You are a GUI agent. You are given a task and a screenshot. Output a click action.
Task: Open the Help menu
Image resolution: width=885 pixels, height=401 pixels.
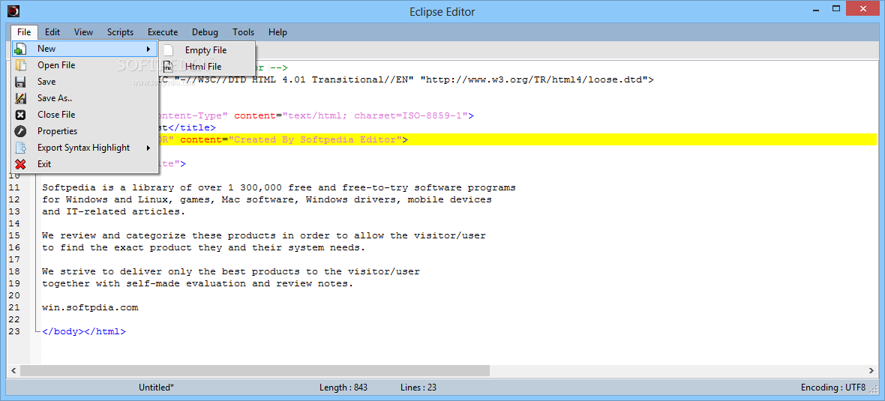[277, 32]
